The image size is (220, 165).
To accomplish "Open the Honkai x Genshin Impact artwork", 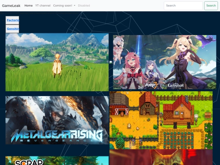I will 165,62.
